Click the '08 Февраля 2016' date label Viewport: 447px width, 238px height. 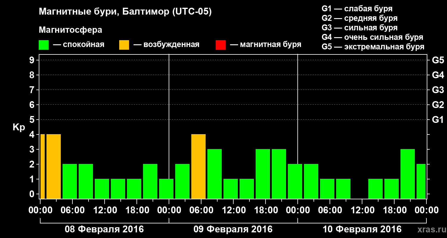(104, 229)
